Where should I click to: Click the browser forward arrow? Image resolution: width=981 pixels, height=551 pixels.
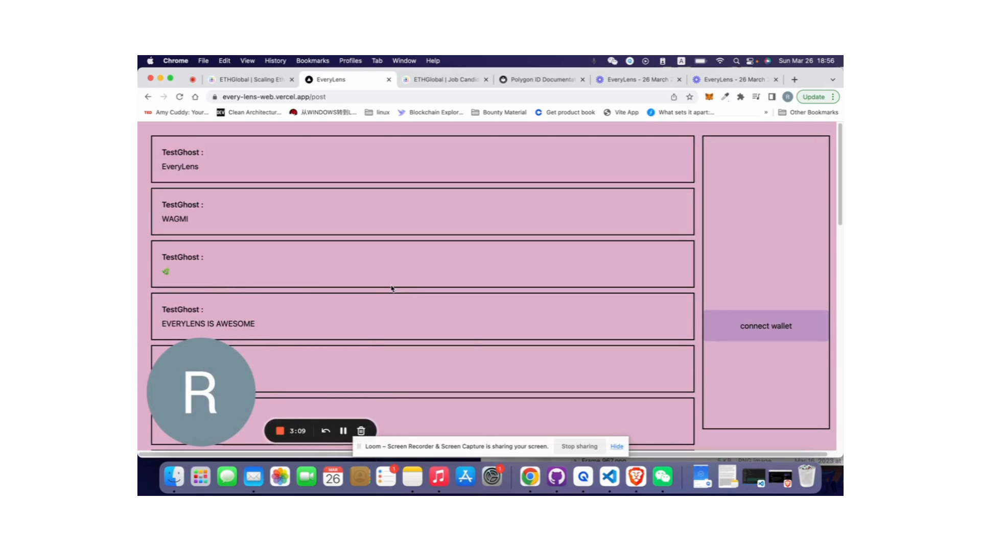[x=163, y=96]
